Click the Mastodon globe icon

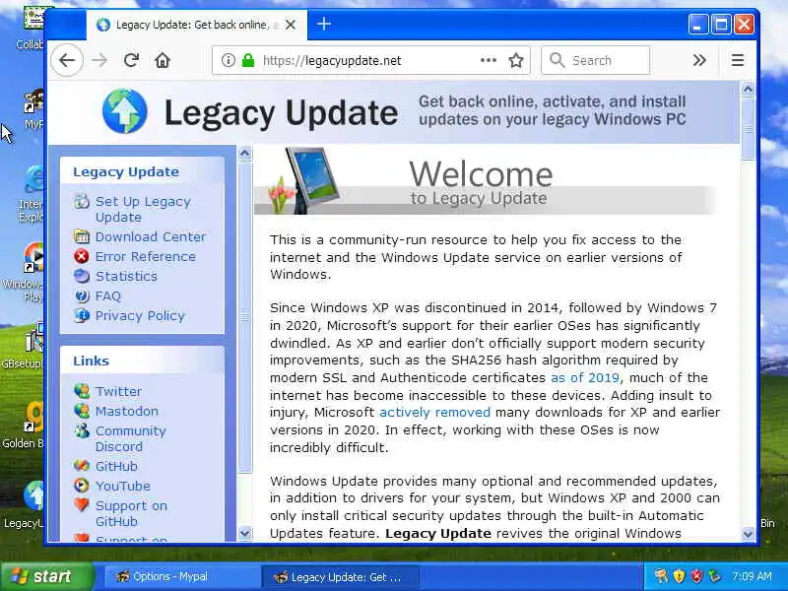(x=82, y=411)
